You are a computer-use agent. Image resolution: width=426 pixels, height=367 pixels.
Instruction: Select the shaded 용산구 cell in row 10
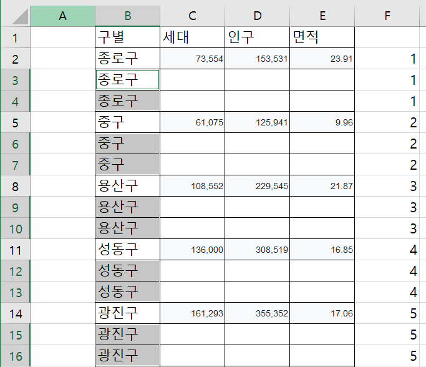coord(127,228)
